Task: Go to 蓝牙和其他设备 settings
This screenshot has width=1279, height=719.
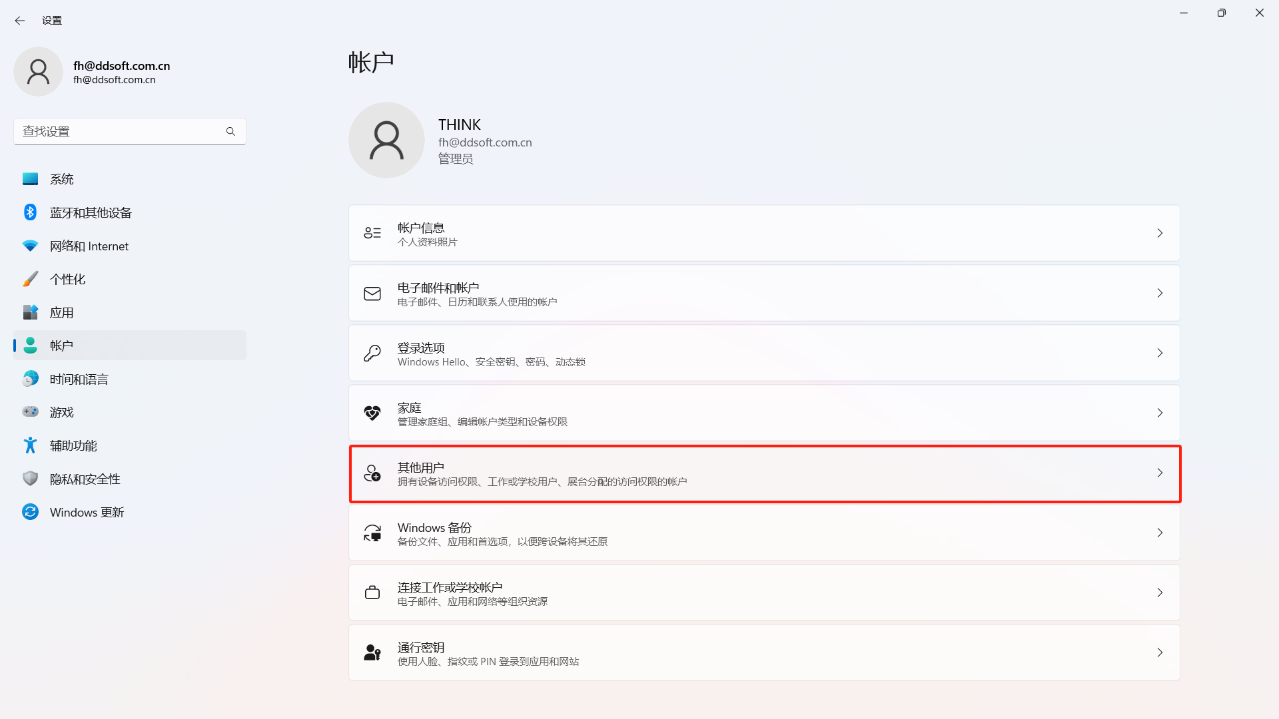Action: click(x=130, y=212)
